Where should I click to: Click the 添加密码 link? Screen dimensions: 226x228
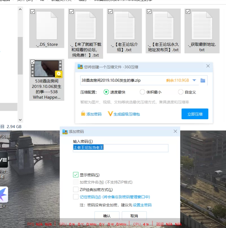click(x=94, y=114)
